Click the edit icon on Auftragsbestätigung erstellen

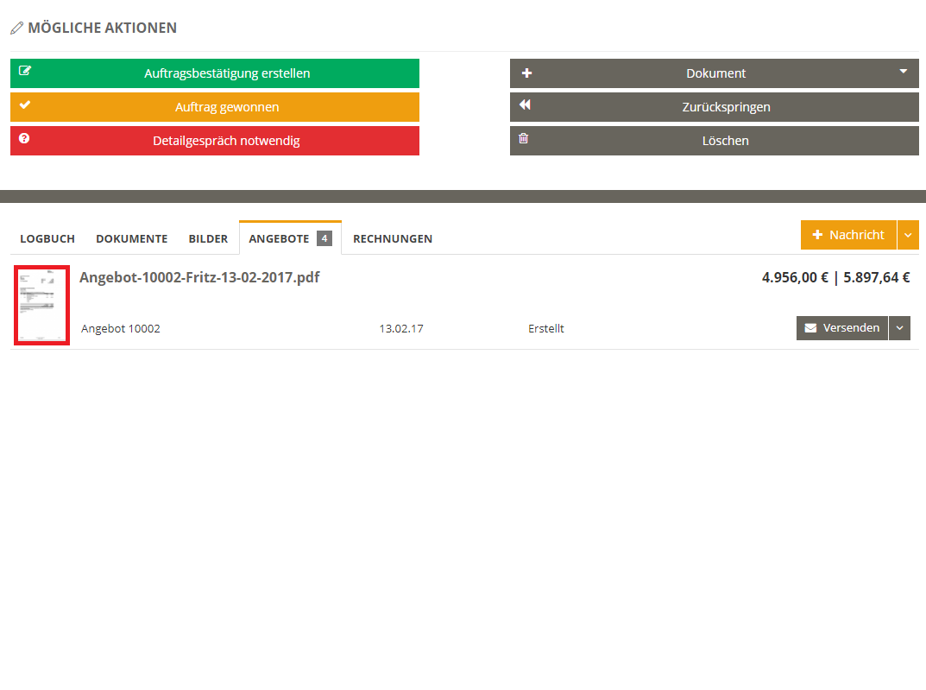[25, 71]
